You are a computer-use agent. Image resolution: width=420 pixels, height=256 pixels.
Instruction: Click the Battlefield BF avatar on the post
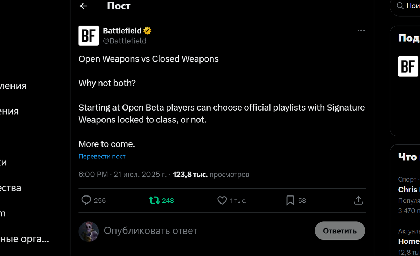click(89, 36)
